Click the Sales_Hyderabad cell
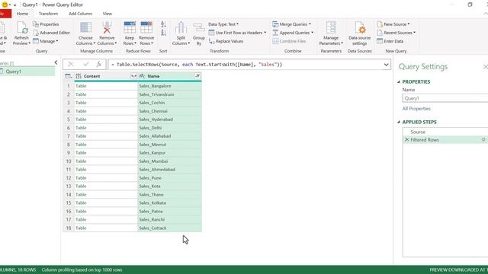 click(x=169, y=119)
